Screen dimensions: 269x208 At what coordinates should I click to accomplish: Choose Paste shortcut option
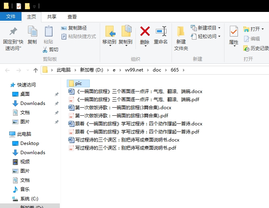(x=79, y=37)
